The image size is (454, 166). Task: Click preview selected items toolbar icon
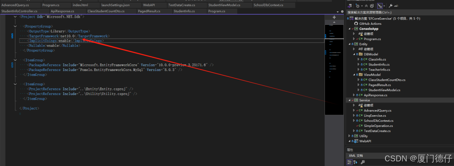396,6
